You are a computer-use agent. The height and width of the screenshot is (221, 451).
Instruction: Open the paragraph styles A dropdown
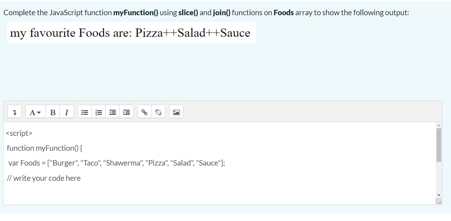click(x=35, y=112)
